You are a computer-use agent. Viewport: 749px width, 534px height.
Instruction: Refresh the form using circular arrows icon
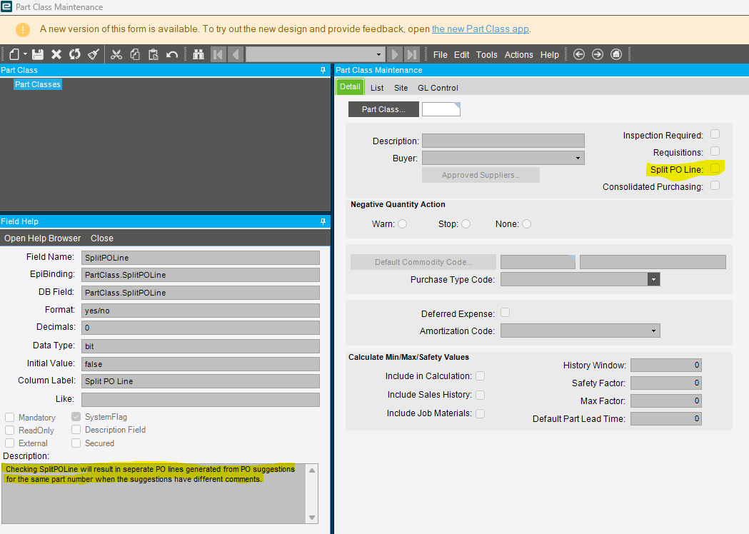click(x=74, y=54)
